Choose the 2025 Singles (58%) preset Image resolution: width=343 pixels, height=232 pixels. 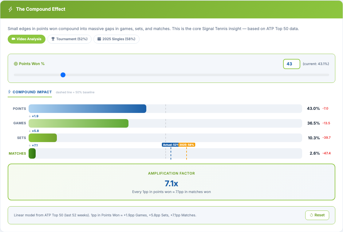[116, 39]
